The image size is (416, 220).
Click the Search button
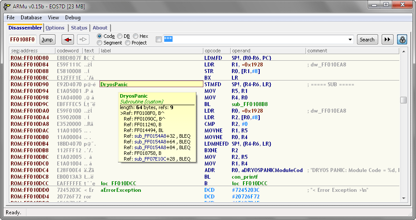367,40
